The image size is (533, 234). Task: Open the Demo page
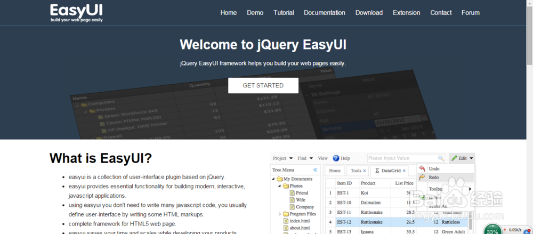point(255,13)
